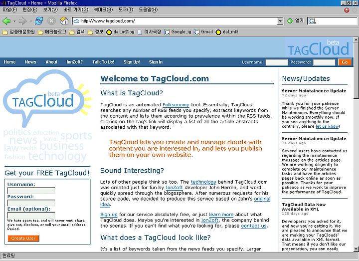Open the 파일(F) menu
This screenshot has height=261, width=359.
click(10, 10)
